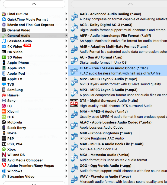Screen dimensions: 167x185
Task: Open the Apple iPad category
Action: pos(34,68)
